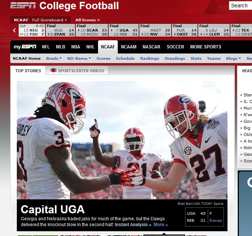Open the Scores subnav link
This screenshot has width=252, height=236.
pos(104,58)
